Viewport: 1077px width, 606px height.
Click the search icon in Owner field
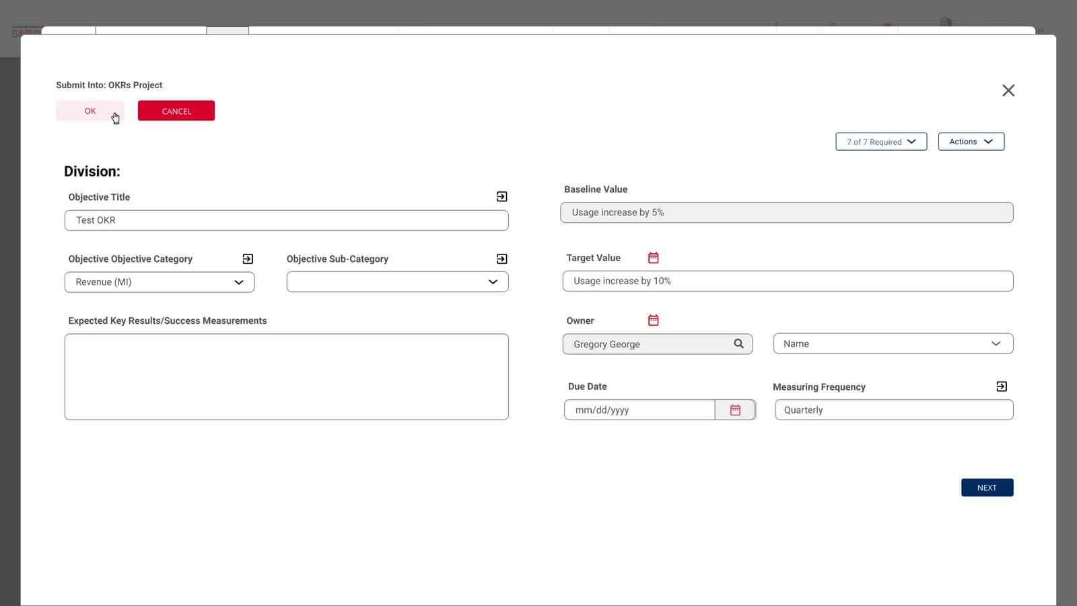(x=738, y=343)
